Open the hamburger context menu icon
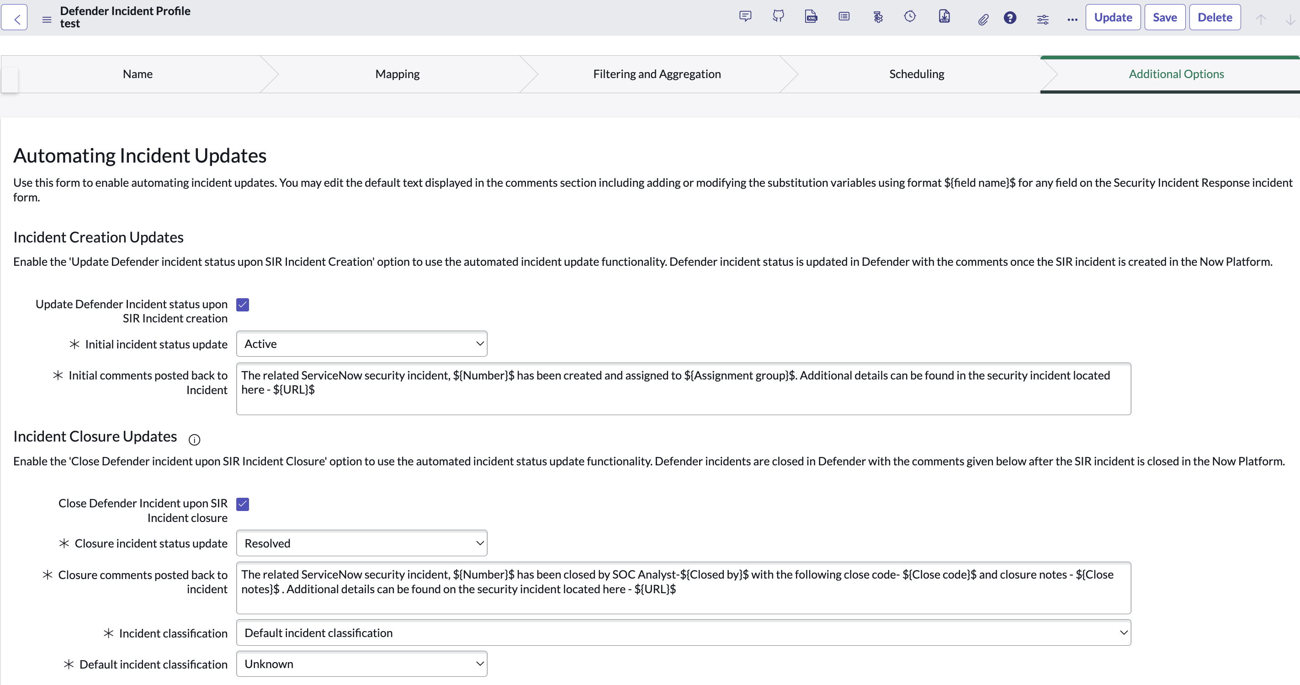 pos(47,19)
